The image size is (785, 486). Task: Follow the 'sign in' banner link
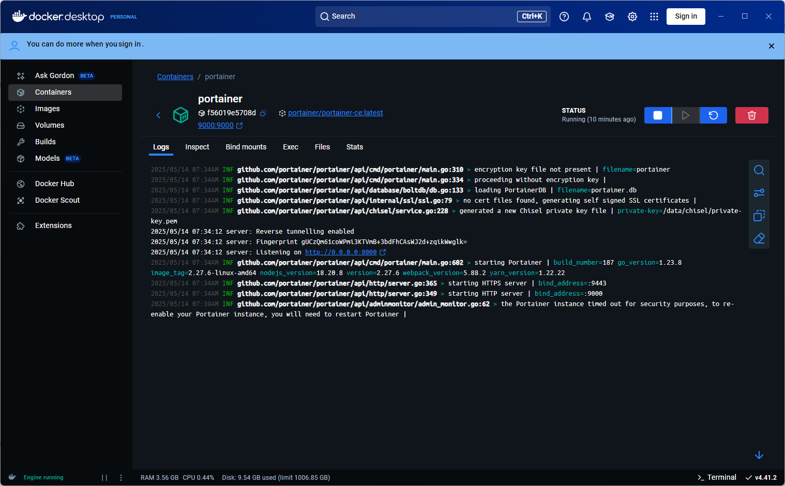coord(129,44)
